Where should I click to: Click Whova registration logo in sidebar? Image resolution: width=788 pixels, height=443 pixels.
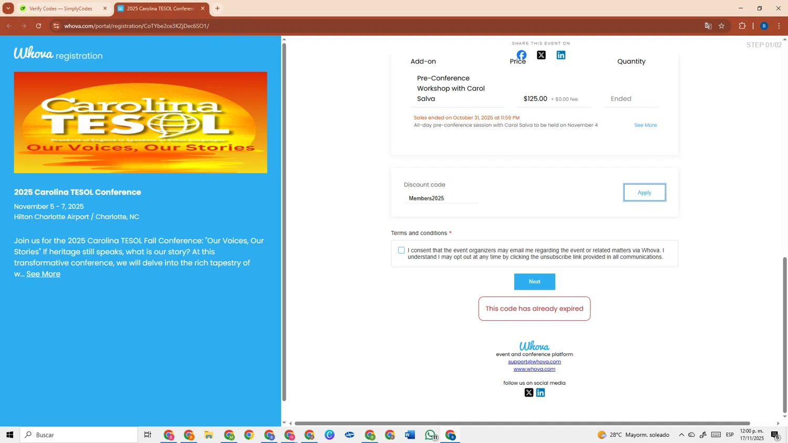coord(58,54)
